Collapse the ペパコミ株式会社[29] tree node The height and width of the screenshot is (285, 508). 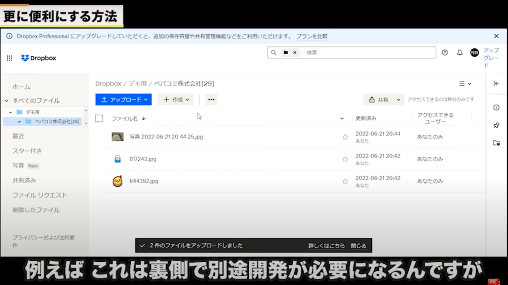click(x=20, y=121)
